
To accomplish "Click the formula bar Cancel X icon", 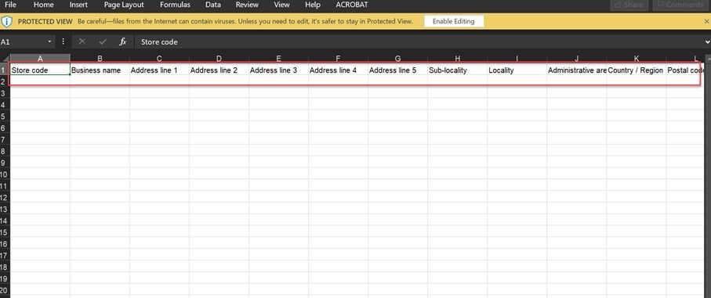I will coord(82,41).
